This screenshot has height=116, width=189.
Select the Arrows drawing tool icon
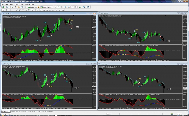[32, 10]
